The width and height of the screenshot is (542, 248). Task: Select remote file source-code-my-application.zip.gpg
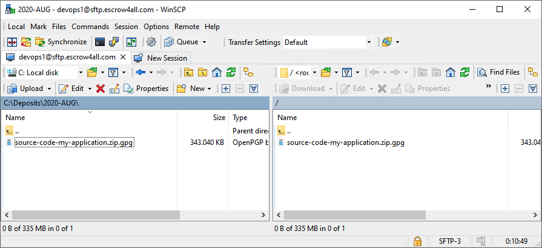(346, 142)
